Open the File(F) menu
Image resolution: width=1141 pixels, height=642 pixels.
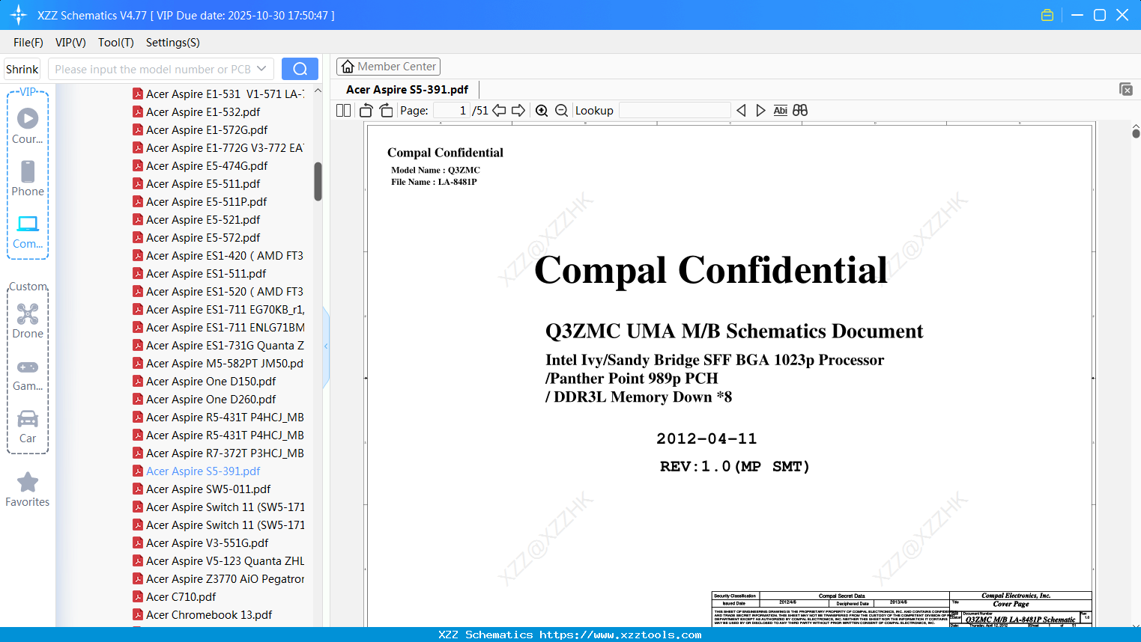(x=28, y=43)
